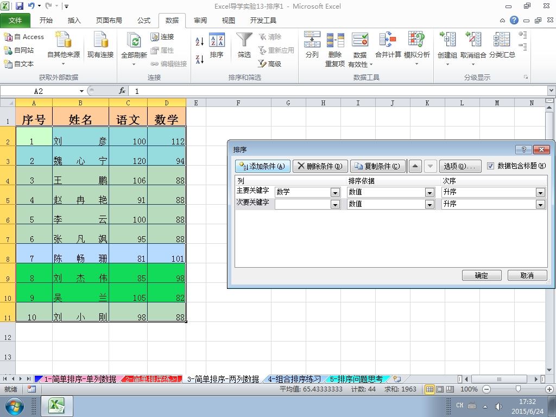
Task: Click the 合并计算 consolidate icon
Action: 388,45
